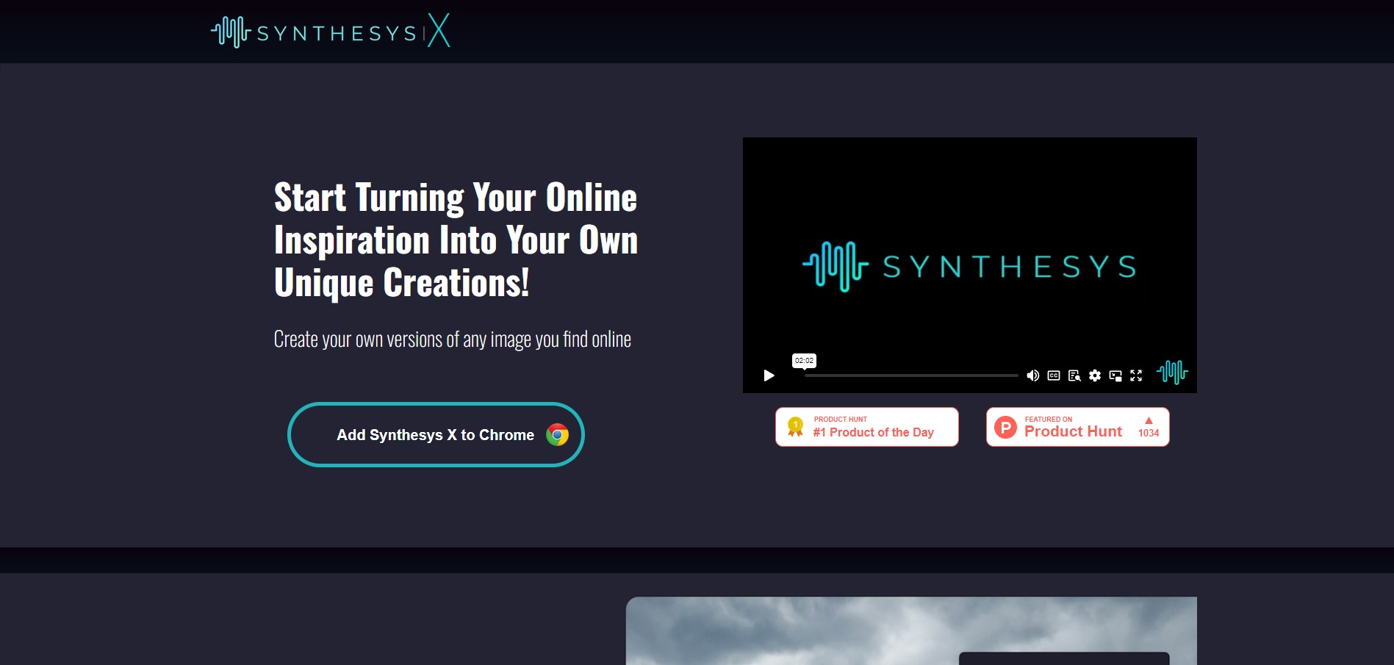Toggle closed captions on the video
This screenshot has width=1394, height=665.
[1053, 375]
